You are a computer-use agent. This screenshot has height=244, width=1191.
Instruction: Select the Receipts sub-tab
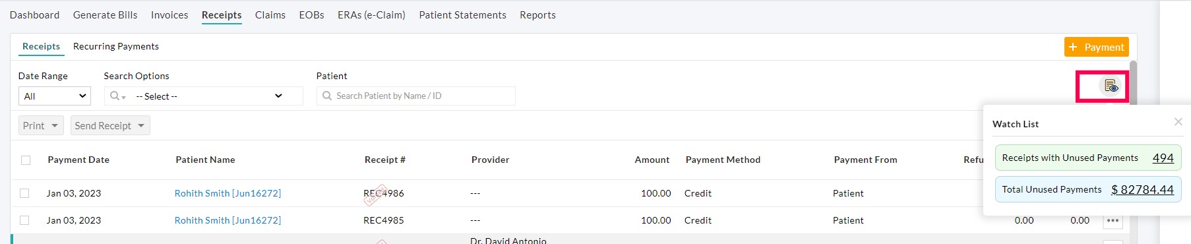[x=41, y=46]
